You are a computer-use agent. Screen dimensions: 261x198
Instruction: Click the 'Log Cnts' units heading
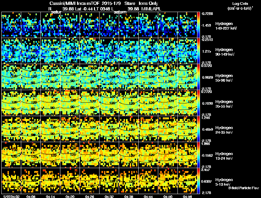240,4
